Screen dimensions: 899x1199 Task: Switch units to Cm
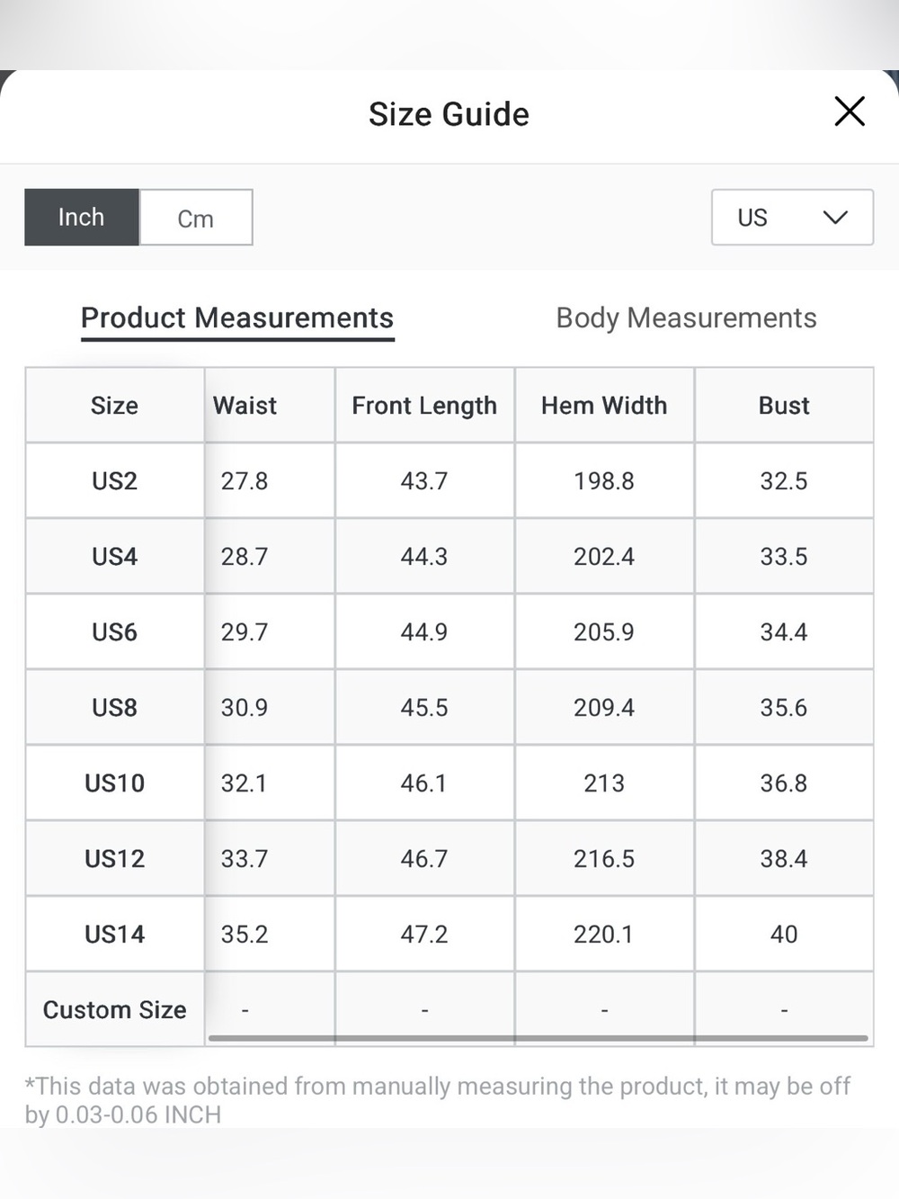pyautogui.click(x=196, y=217)
